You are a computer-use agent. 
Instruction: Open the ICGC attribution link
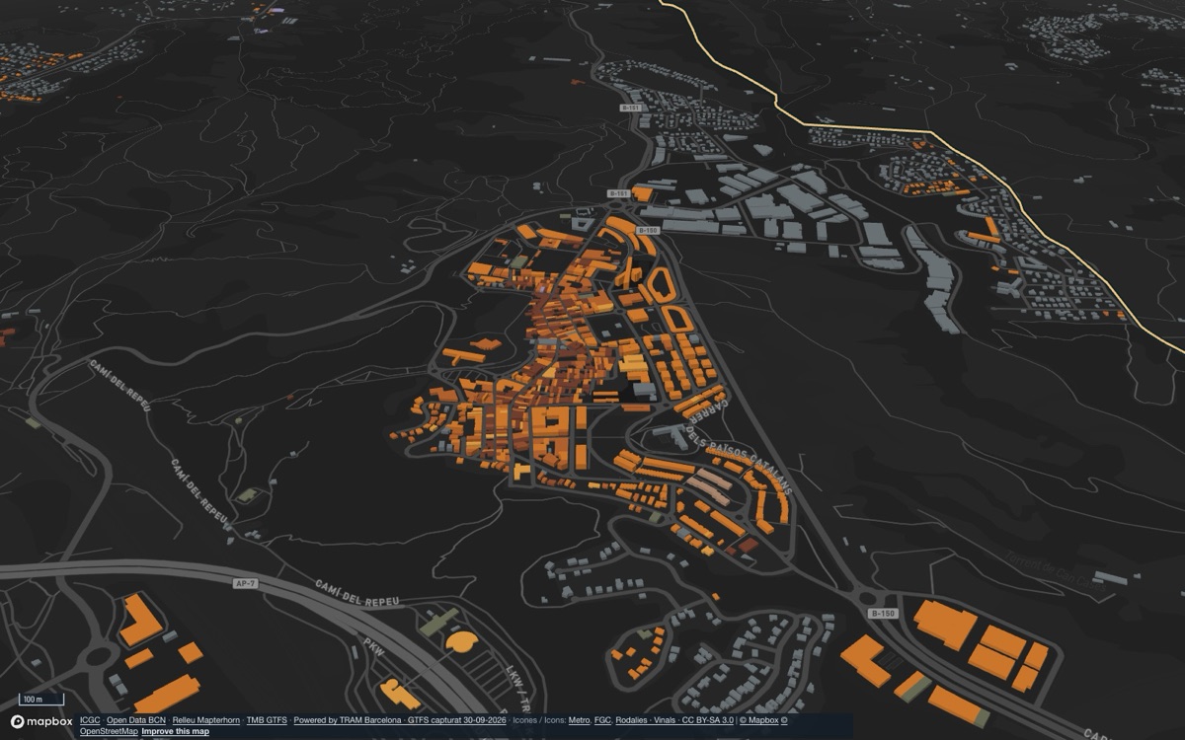coord(90,720)
